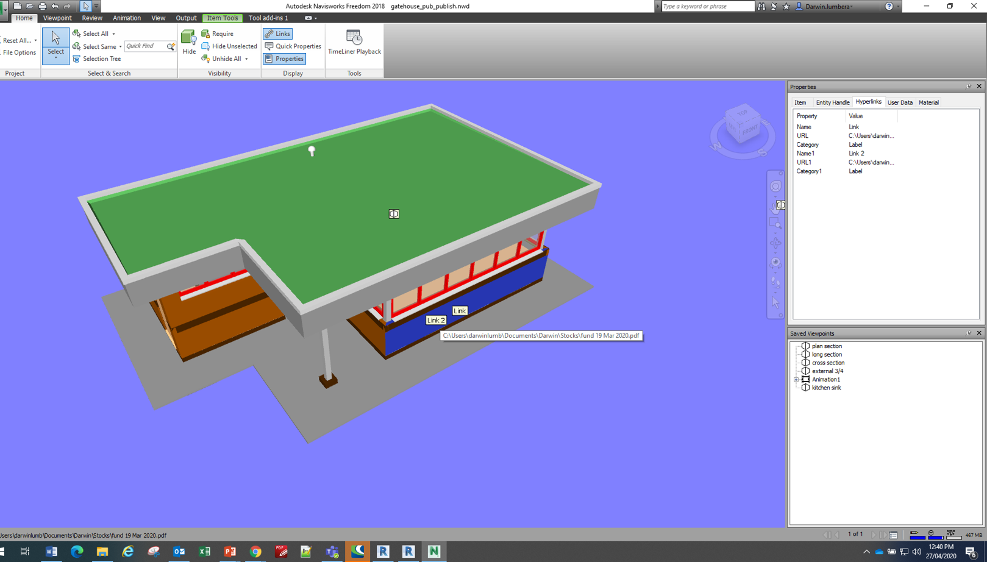Viewport: 987px width, 562px height.
Task: Click the Quick Find search magnifier icon
Action: [x=171, y=46]
